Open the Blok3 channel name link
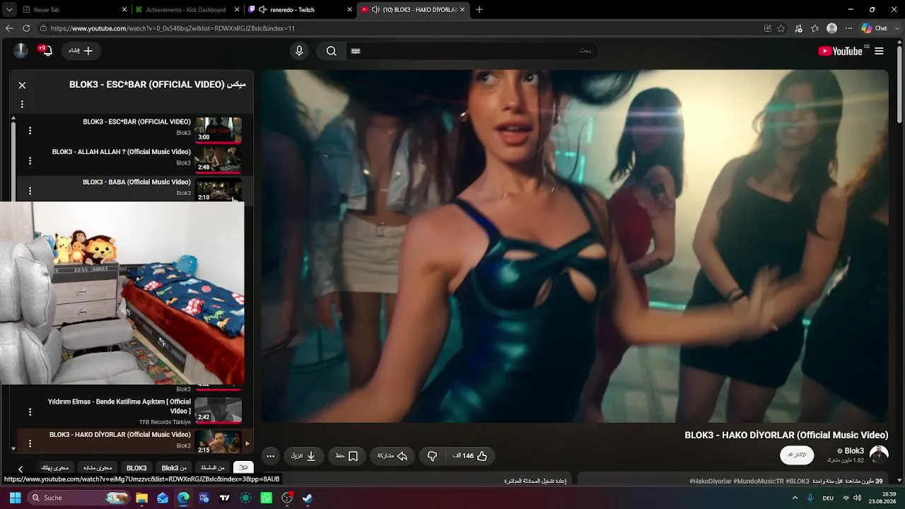The height and width of the screenshot is (509, 905). coord(854,451)
